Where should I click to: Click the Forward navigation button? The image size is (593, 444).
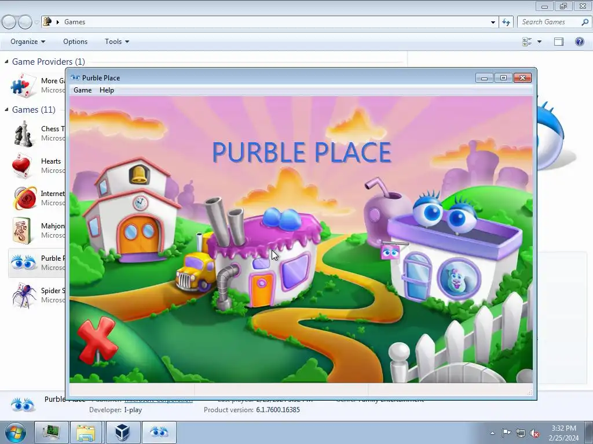point(25,22)
